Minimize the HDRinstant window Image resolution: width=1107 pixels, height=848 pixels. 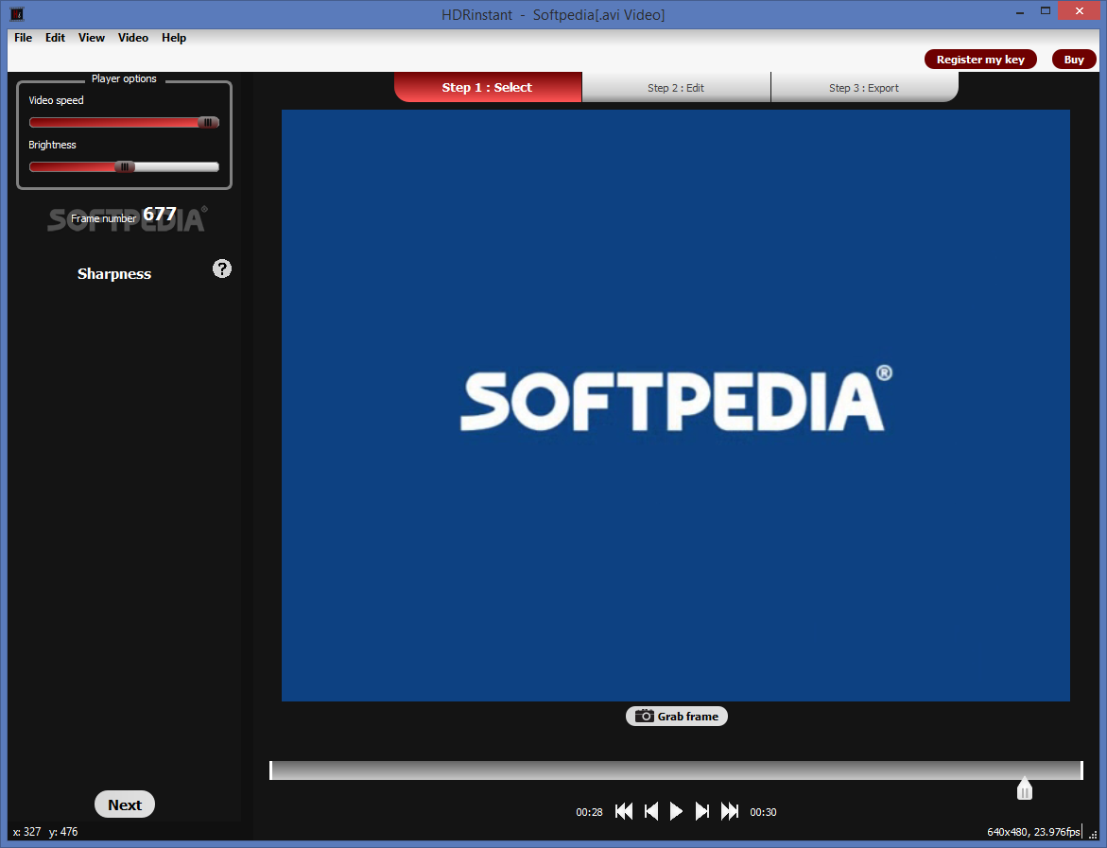pos(1021,12)
